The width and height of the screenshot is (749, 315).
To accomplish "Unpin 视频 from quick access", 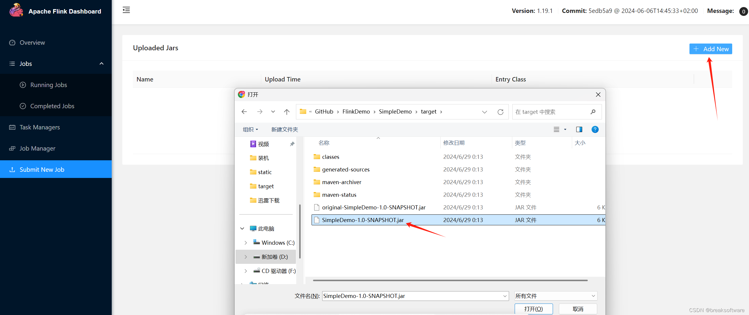I will tap(292, 144).
